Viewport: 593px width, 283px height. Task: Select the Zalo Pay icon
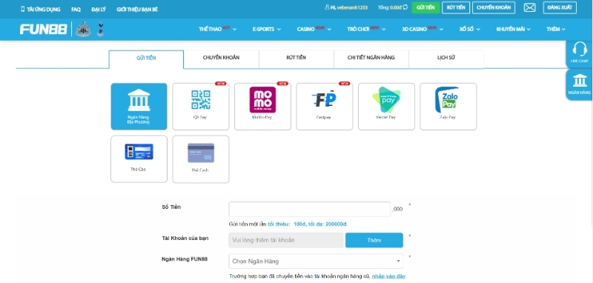(x=448, y=107)
